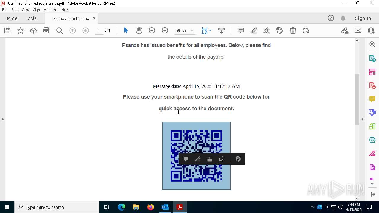Open Organize Pages green icon in sidebar
The image size is (379, 213).
[x=372, y=126]
